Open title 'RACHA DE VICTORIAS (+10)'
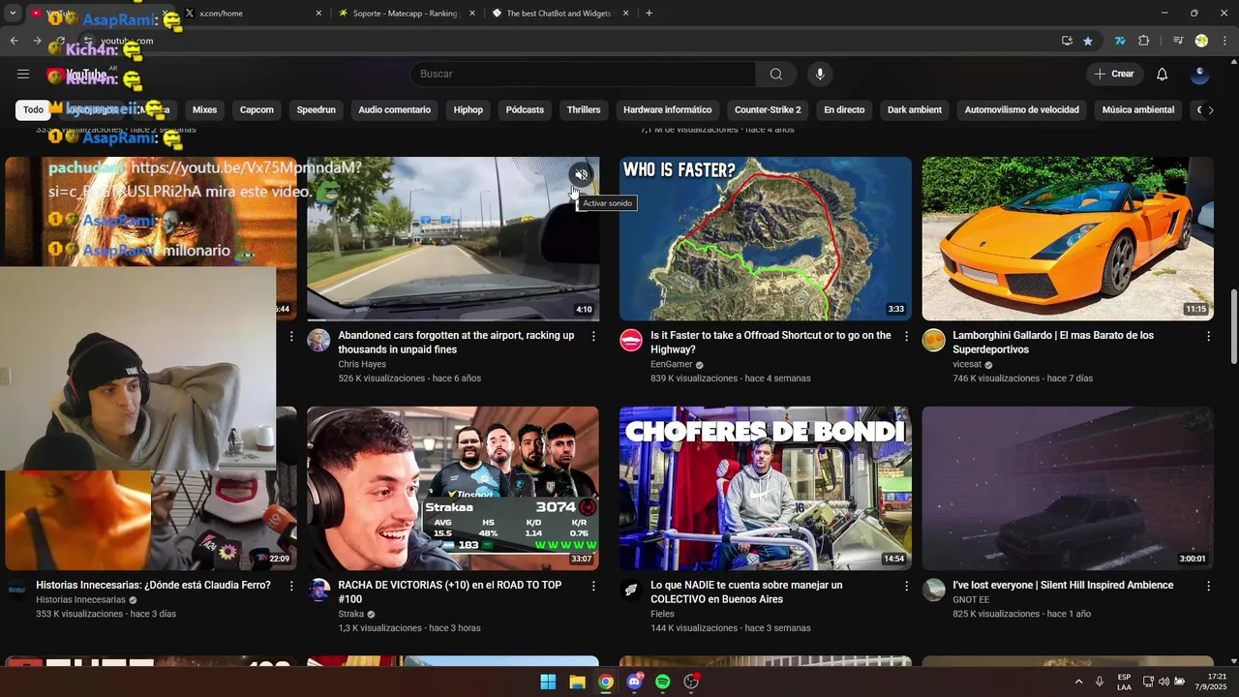1239x697 pixels. (449, 591)
